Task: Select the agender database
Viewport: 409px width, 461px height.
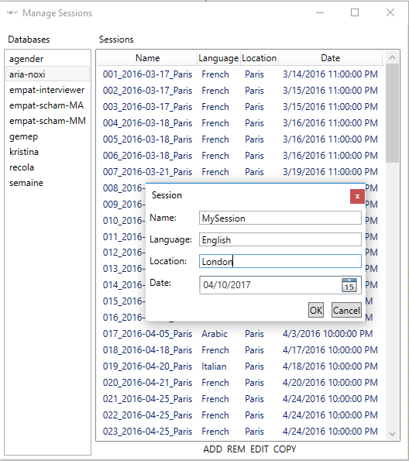Action: coord(47,59)
